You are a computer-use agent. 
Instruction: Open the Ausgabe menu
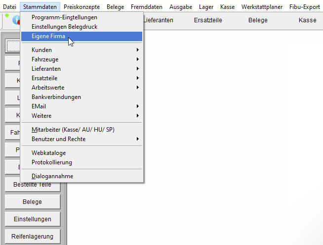[181, 7]
